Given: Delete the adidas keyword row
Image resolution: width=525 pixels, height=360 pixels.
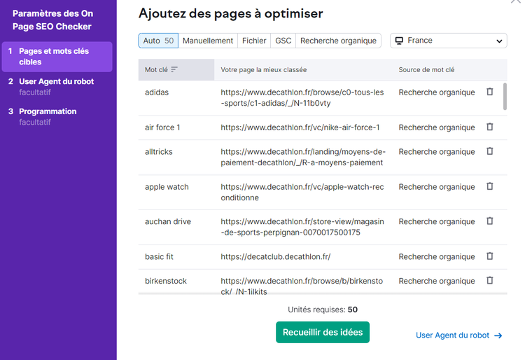Looking at the screenshot, I should point(489,92).
